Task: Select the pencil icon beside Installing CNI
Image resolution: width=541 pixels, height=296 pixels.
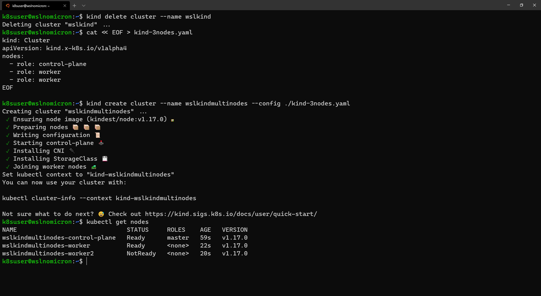Action: point(72,151)
